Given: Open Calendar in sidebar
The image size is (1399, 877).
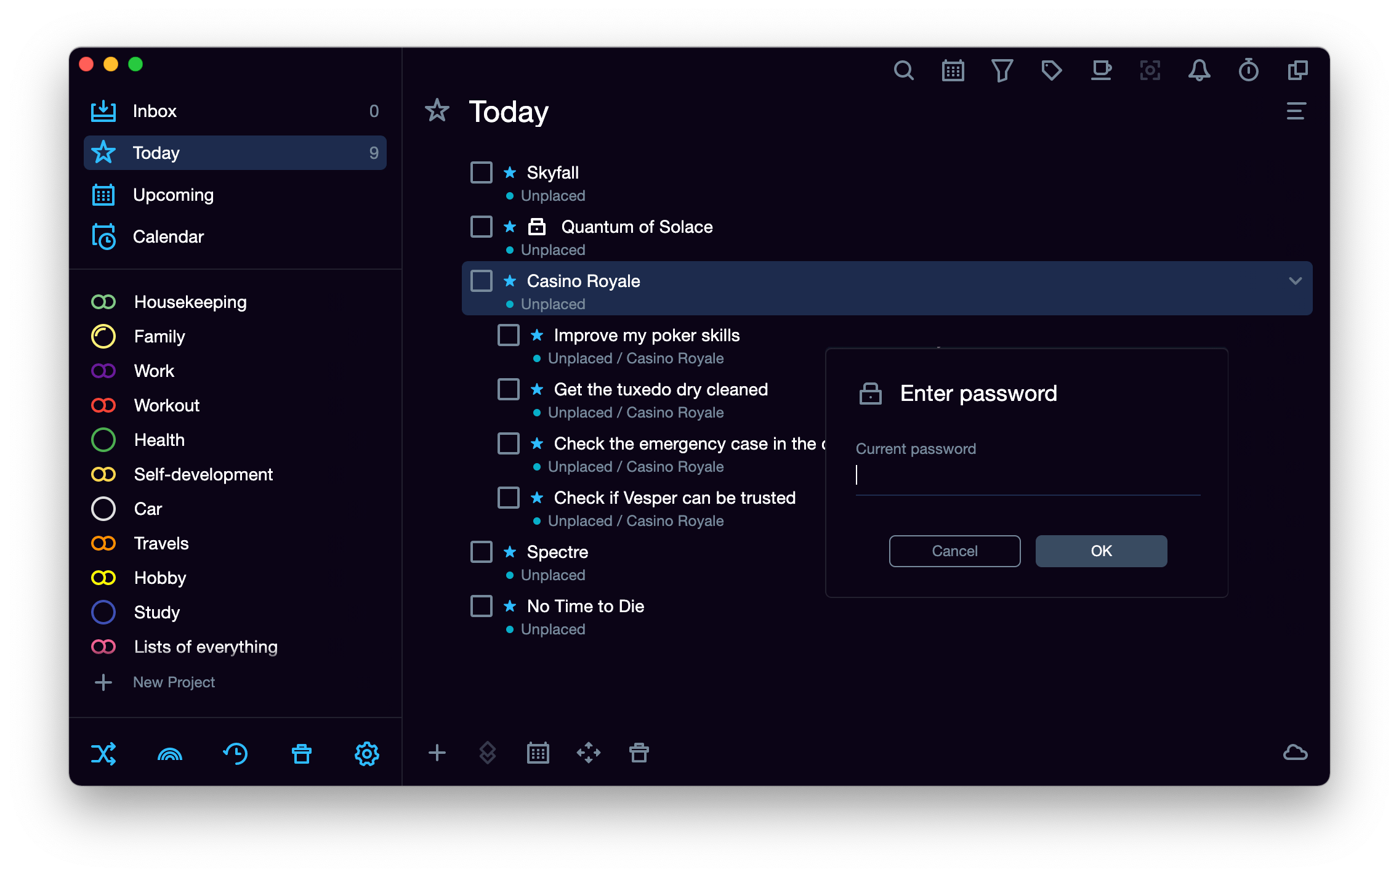Looking at the screenshot, I should 235,236.
